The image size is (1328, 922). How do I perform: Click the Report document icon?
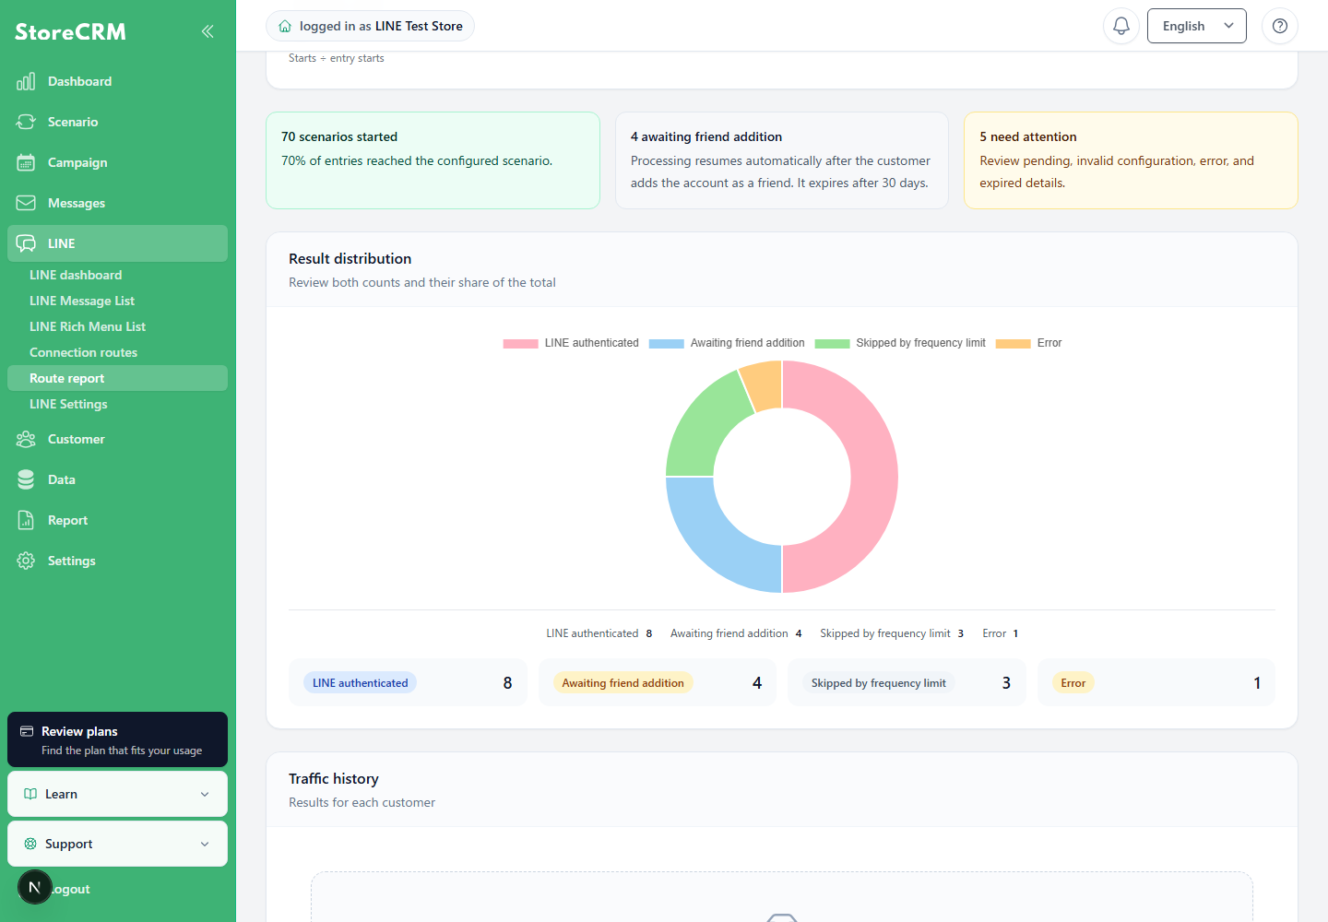click(x=26, y=520)
